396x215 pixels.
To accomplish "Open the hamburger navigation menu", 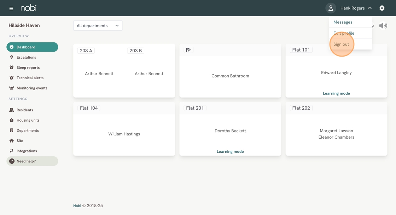I will (x=11, y=8).
